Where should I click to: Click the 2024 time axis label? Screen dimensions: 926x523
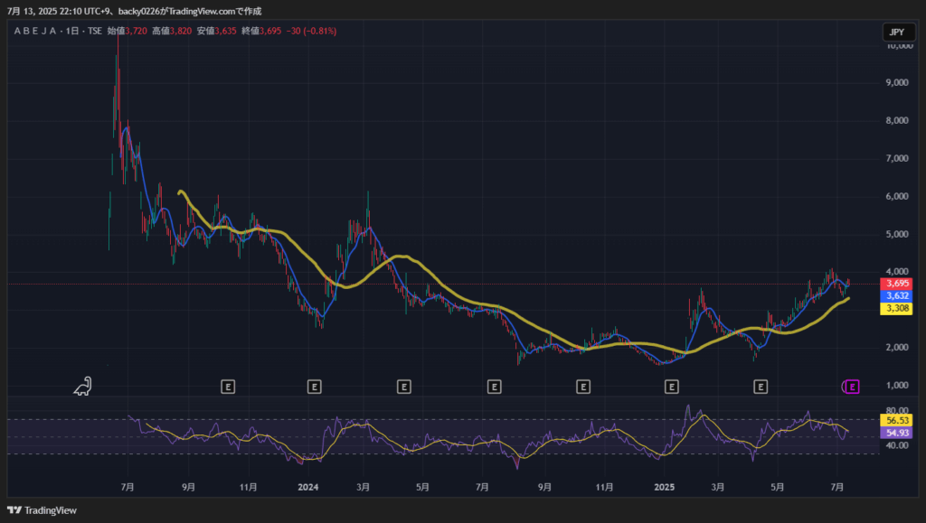pos(308,487)
